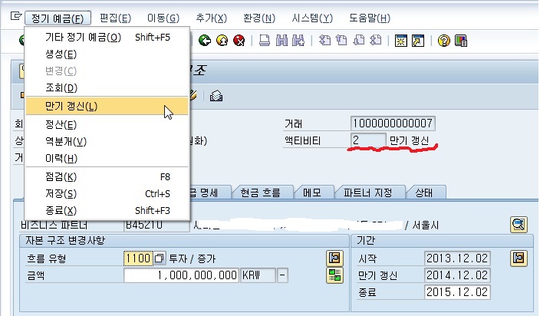Viewport: 540px width, 316px height.
Task: Click the icon button right of 투자 / 증가
Action: 334,258
